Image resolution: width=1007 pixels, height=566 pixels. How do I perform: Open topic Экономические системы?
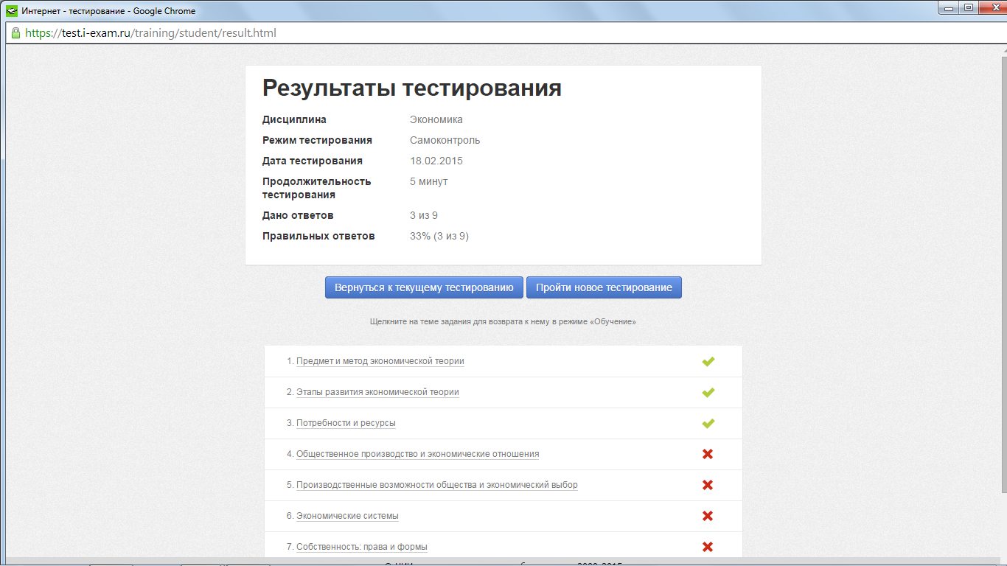click(347, 516)
